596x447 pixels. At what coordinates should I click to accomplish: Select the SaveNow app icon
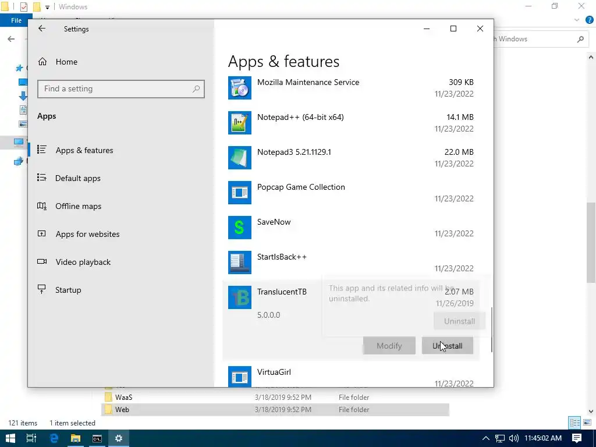[239, 228]
